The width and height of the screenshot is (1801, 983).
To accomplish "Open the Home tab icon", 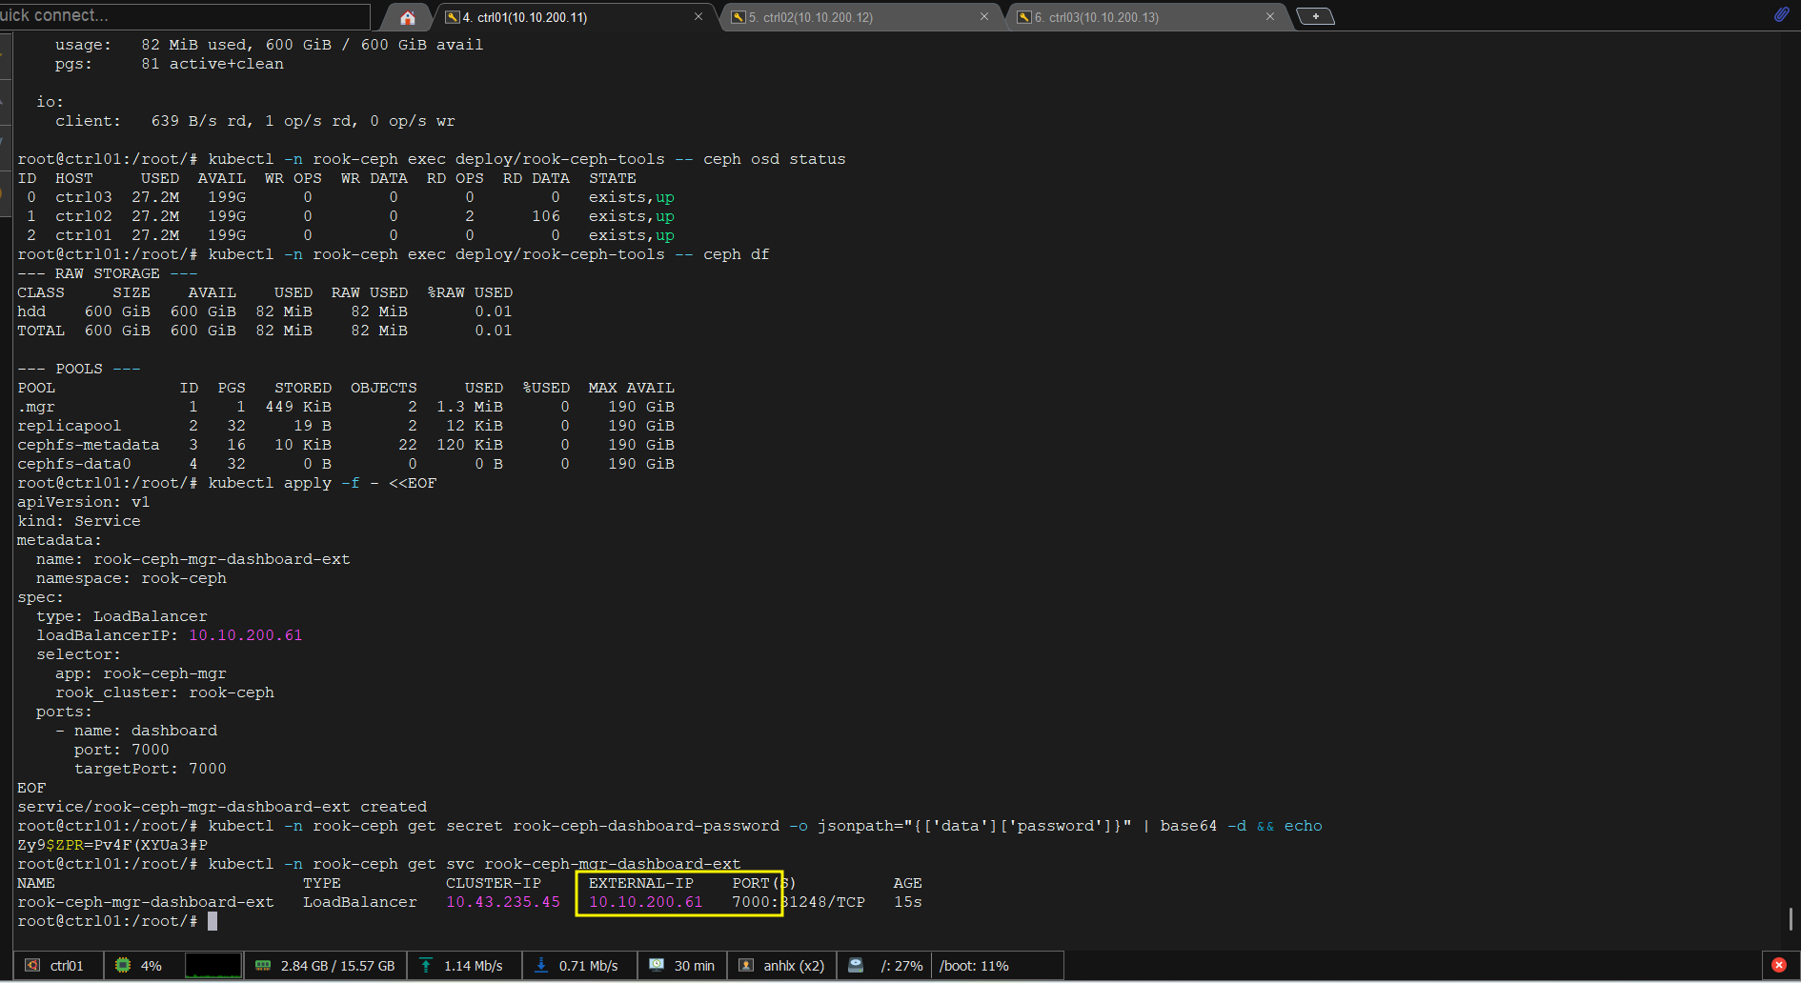I will (408, 17).
